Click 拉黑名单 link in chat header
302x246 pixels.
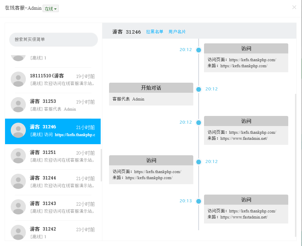tap(155, 32)
